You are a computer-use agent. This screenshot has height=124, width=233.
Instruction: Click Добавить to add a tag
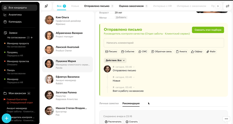coord(121,17)
